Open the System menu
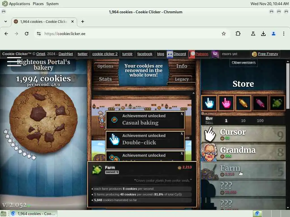 pyautogui.click(x=52, y=4)
